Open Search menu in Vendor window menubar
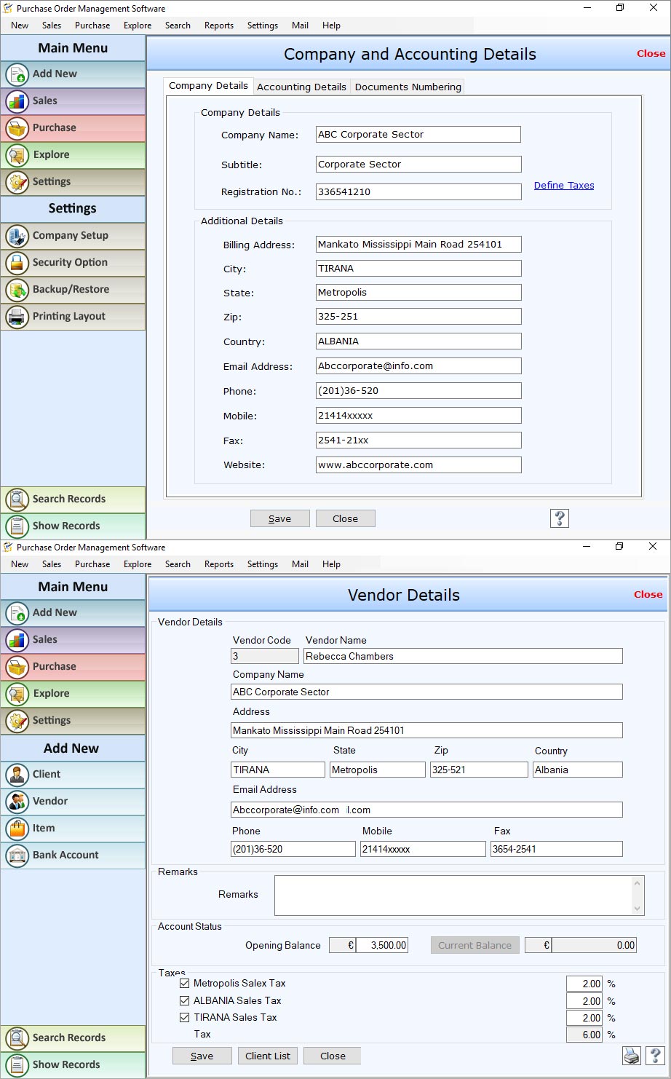 [178, 564]
